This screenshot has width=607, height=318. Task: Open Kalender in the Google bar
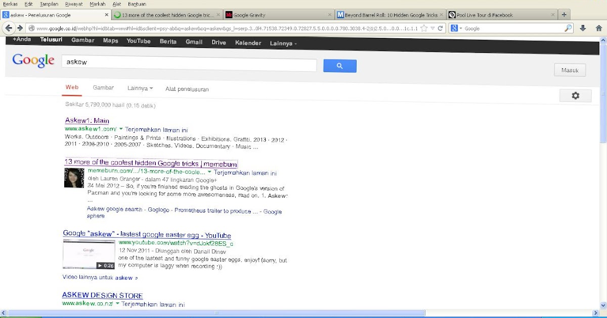click(x=248, y=43)
